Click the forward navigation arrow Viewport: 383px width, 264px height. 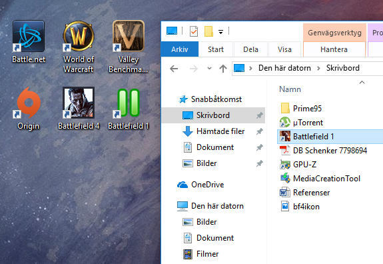(x=193, y=69)
